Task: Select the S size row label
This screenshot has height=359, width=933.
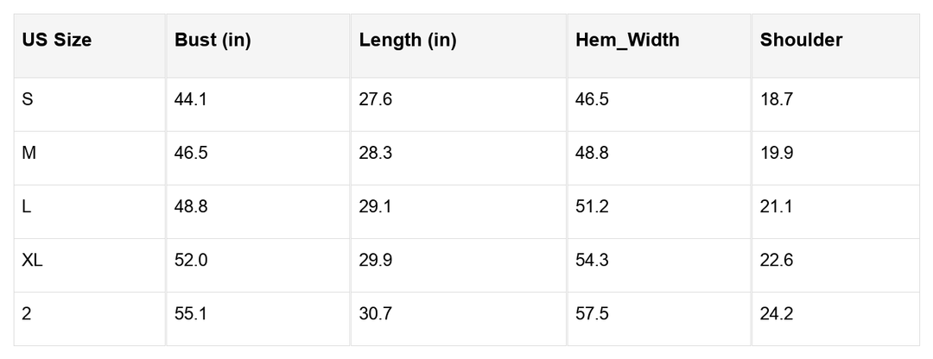Action: 28,99
